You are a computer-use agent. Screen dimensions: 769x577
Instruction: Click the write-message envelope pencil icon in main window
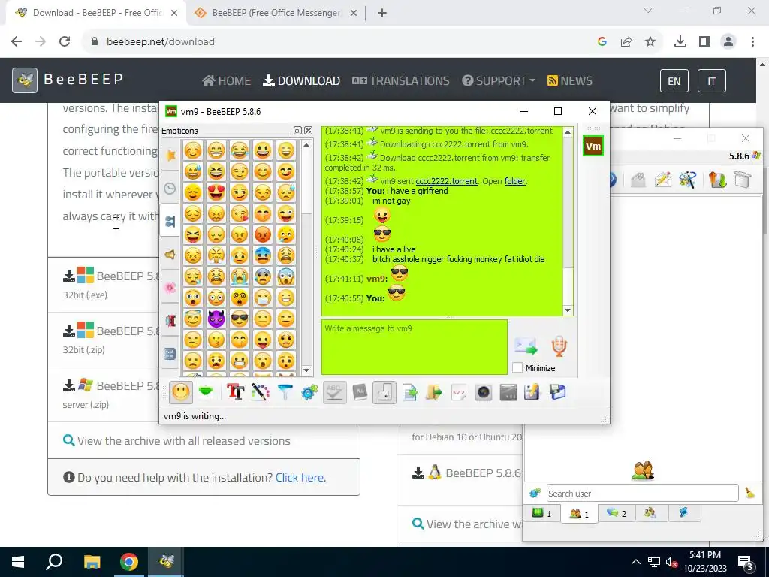coord(663,180)
